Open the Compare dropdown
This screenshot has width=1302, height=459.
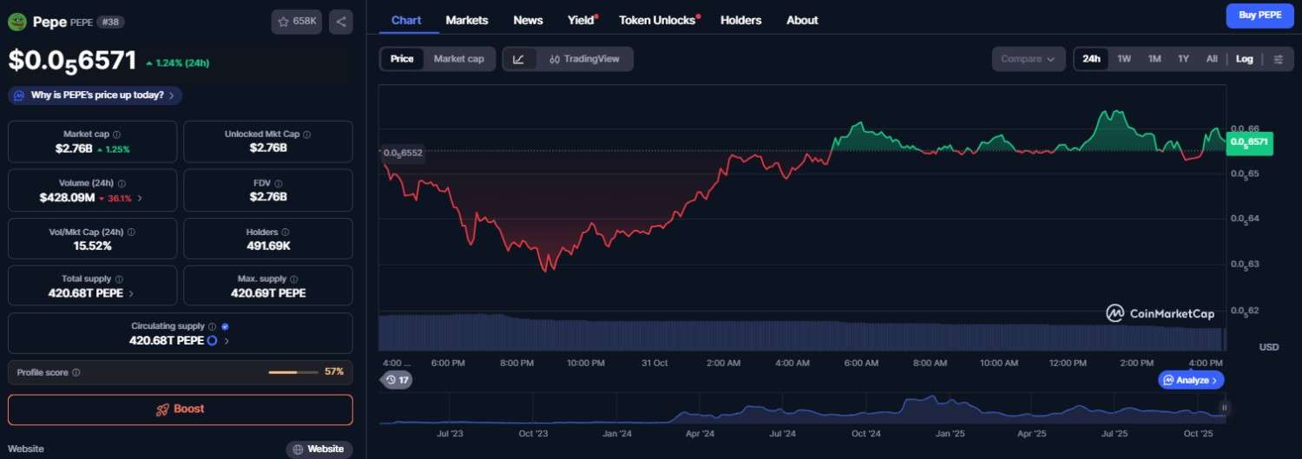pyautogui.click(x=1028, y=59)
